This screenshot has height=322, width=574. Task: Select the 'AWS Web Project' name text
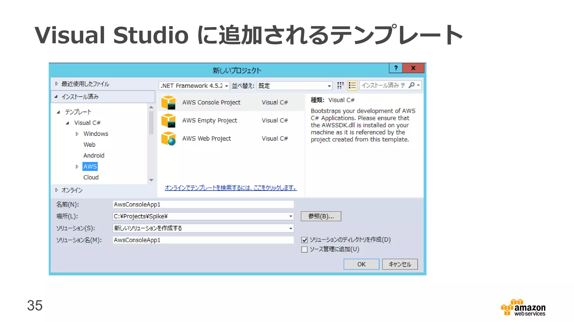coord(207,139)
